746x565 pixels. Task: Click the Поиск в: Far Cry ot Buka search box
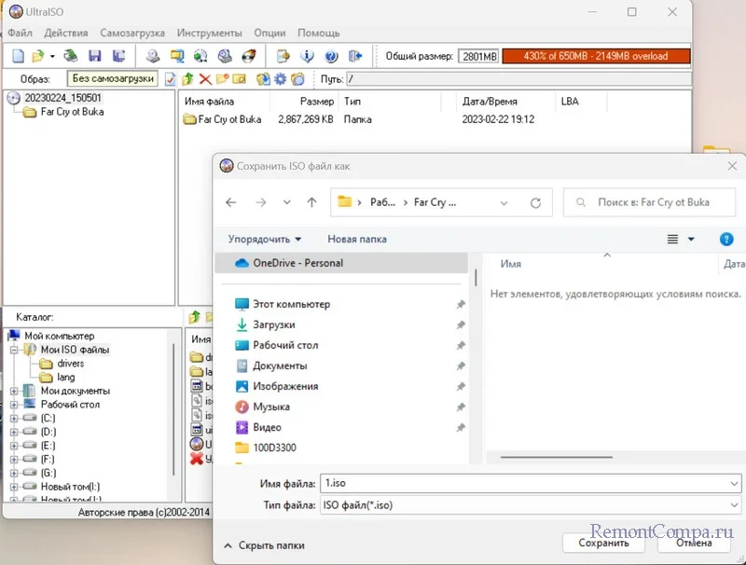650,202
